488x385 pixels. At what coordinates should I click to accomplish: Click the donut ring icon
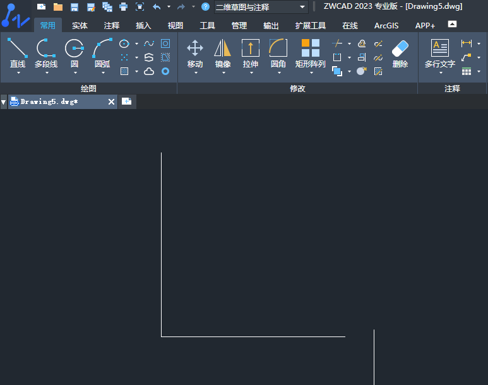click(x=165, y=71)
